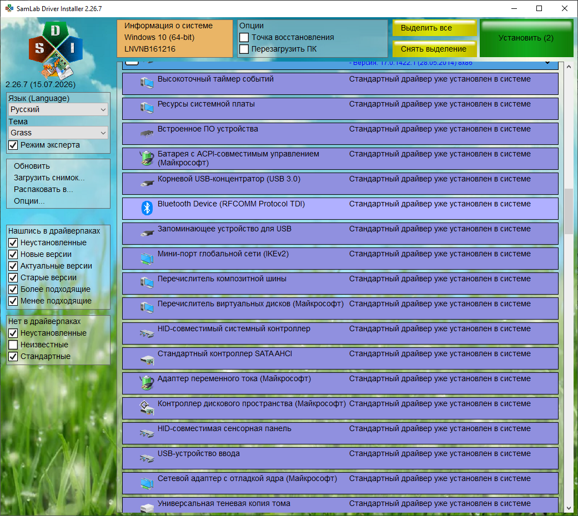Open the Тема dropdown showing Grass

click(58, 133)
